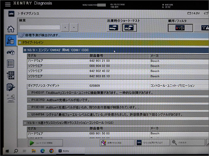Open the control unit grid sidebar icon

point(10,75)
